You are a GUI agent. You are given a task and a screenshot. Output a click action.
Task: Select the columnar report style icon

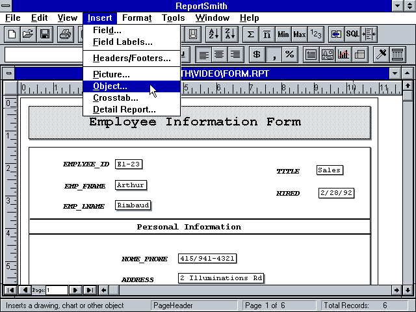311,55
